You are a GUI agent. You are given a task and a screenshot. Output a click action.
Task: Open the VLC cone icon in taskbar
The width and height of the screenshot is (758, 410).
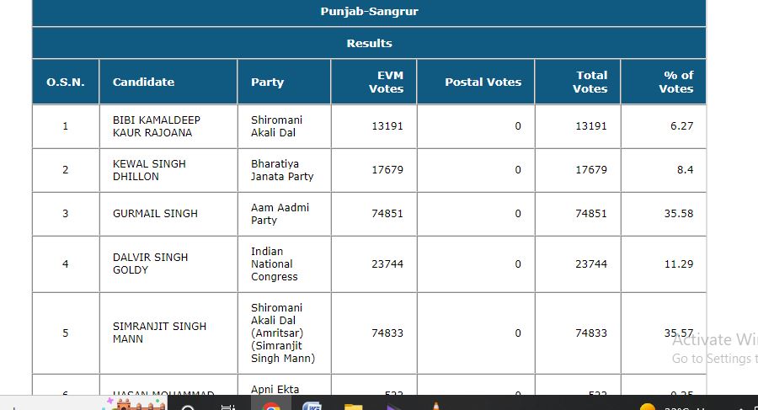[x=435, y=405]
